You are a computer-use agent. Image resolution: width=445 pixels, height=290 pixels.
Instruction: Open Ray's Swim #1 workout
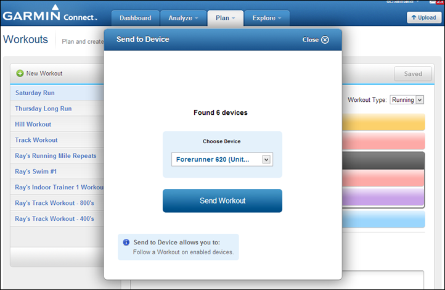point(57,172)
